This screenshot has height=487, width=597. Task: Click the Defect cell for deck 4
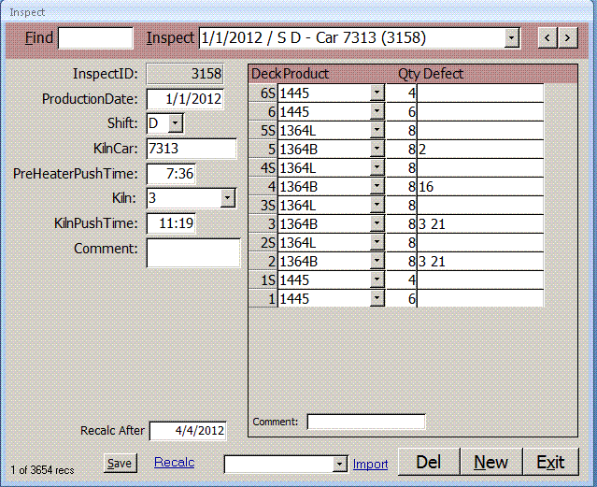[479, 186]
